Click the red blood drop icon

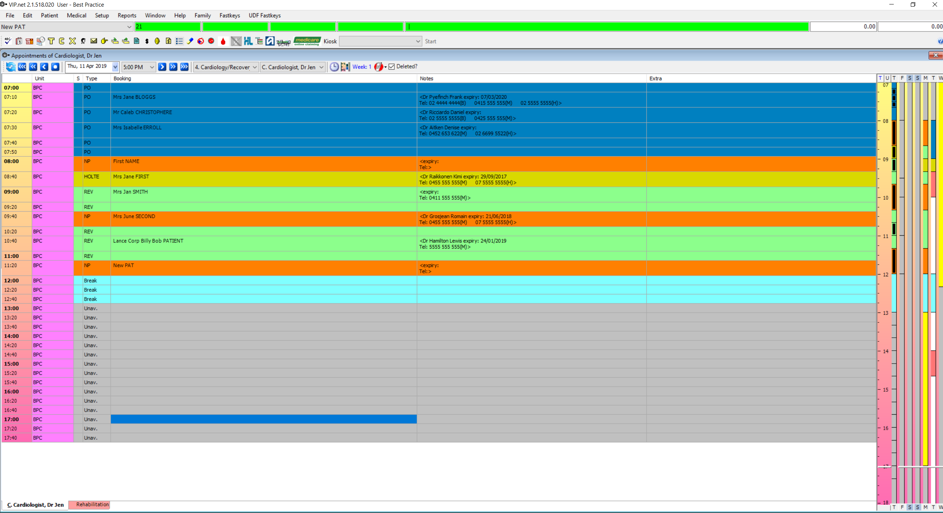tap(223, 41)
